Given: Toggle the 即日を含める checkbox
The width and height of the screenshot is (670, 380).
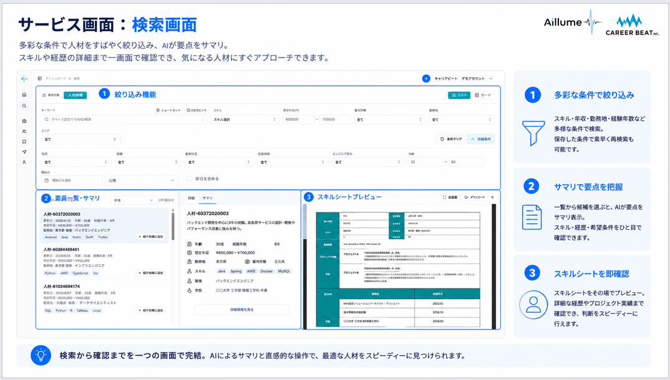Looking at the screenshot, I should click(189, 179).
